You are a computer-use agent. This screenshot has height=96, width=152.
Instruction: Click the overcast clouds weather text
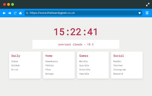pyautogui.click(x=76, y=44)
